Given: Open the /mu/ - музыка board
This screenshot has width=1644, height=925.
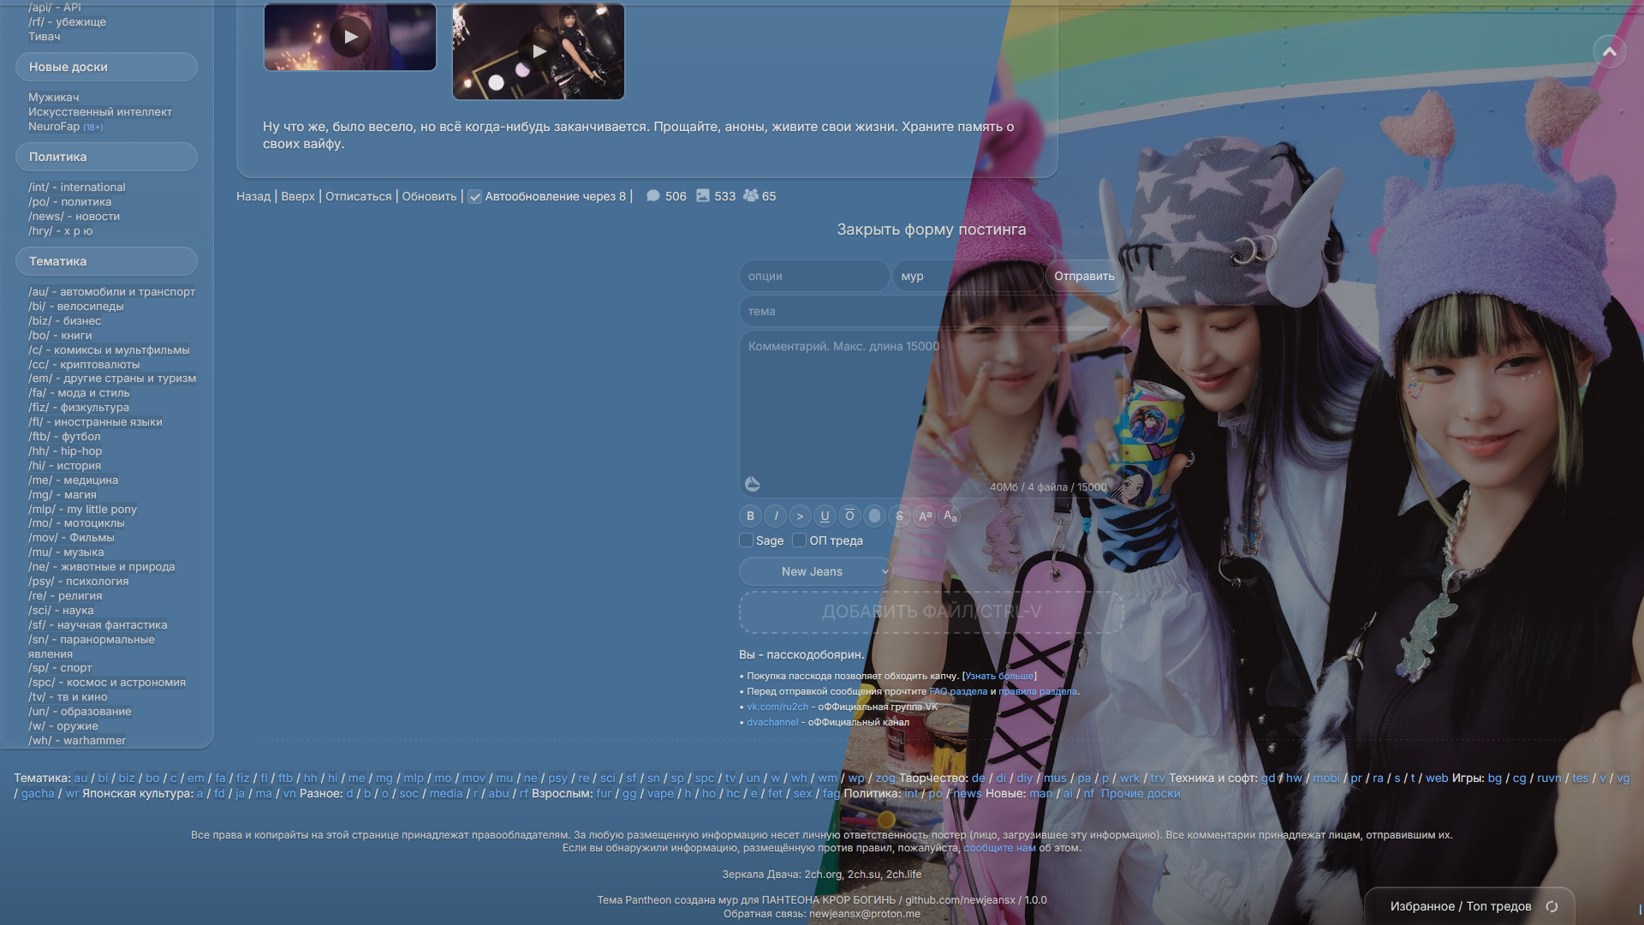Looking at the screenshot, I should pyautogui.click(x=66, y=552).
